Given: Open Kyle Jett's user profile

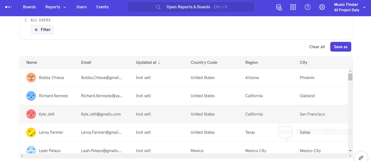Looking at the screenshot, I should (x=46, y=114).
